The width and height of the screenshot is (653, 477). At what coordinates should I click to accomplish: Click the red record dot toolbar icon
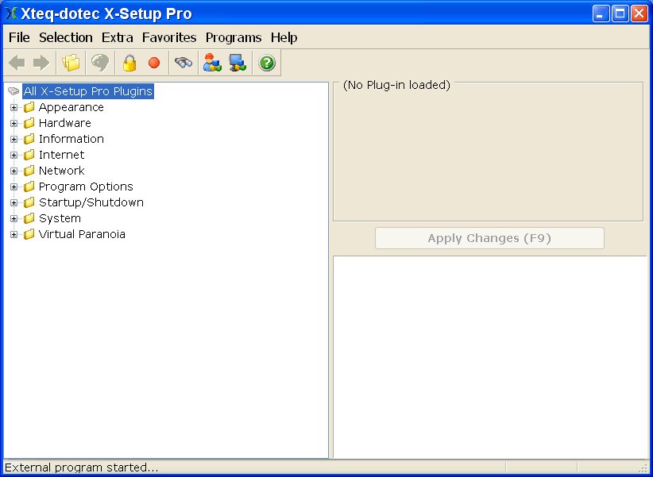[154, 63]
